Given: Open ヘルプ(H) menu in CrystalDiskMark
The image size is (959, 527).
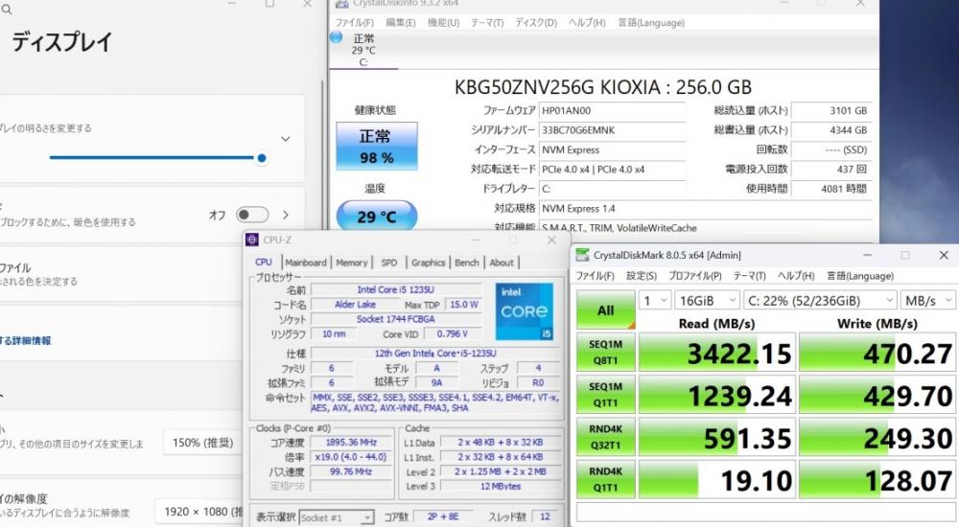Looking at the screenshot, I should pyautogui.click(x=796, y=276).
